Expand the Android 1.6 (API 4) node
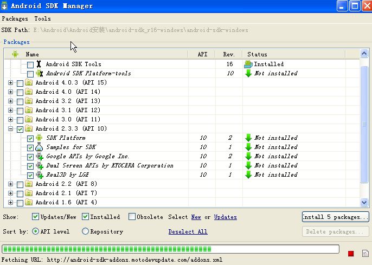The image size is (372, 265). click(10, 203)
